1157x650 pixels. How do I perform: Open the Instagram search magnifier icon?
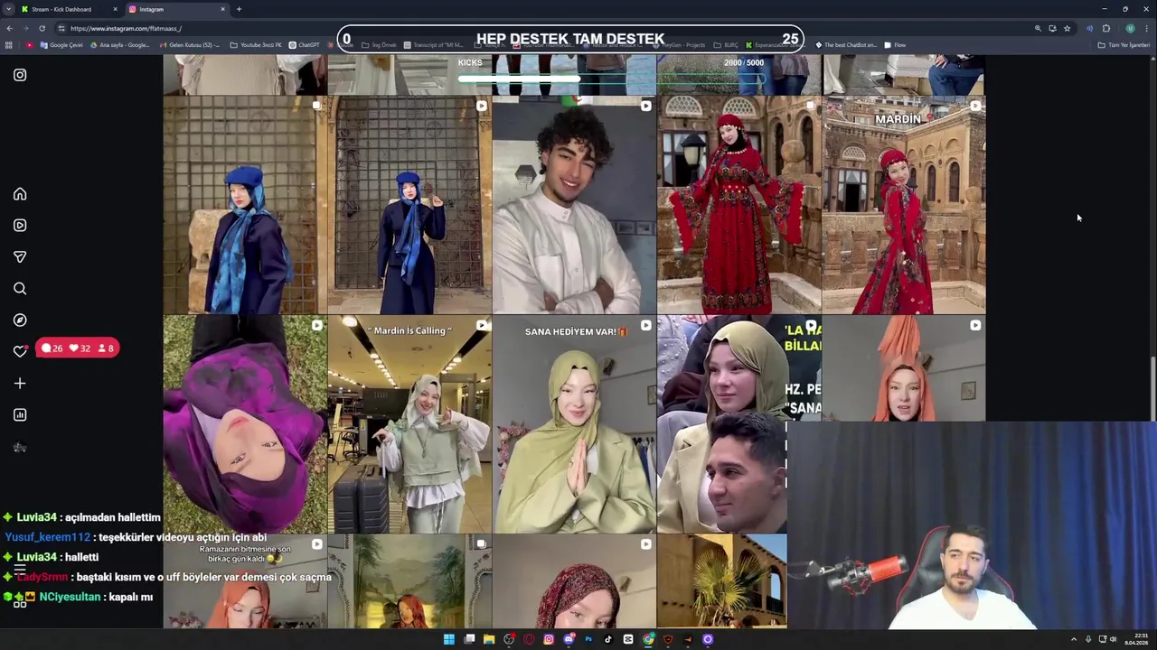(20, 289)
